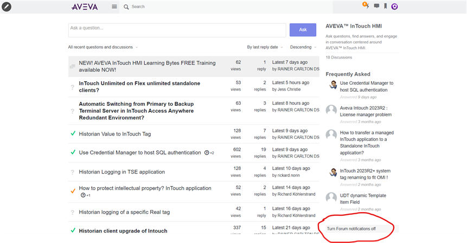This screenshot has height=243, width=467.
Task: Open Use Credential Manager thread in list
Action: [x=140, y=152]
